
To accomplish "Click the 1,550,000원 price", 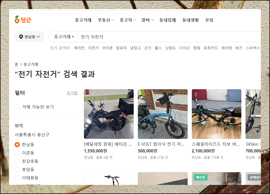I will [x=95, y=151].
